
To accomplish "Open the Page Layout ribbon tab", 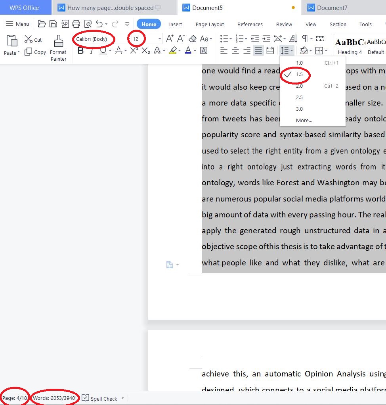I will [x=210, y=24].
